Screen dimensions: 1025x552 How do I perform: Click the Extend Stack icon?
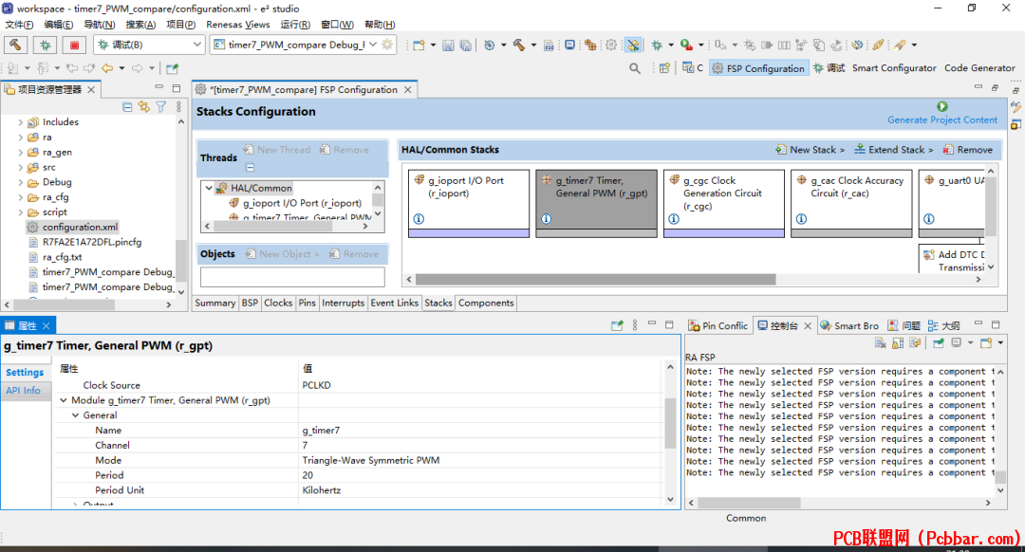pyautogui.click(x=860, y=150)
